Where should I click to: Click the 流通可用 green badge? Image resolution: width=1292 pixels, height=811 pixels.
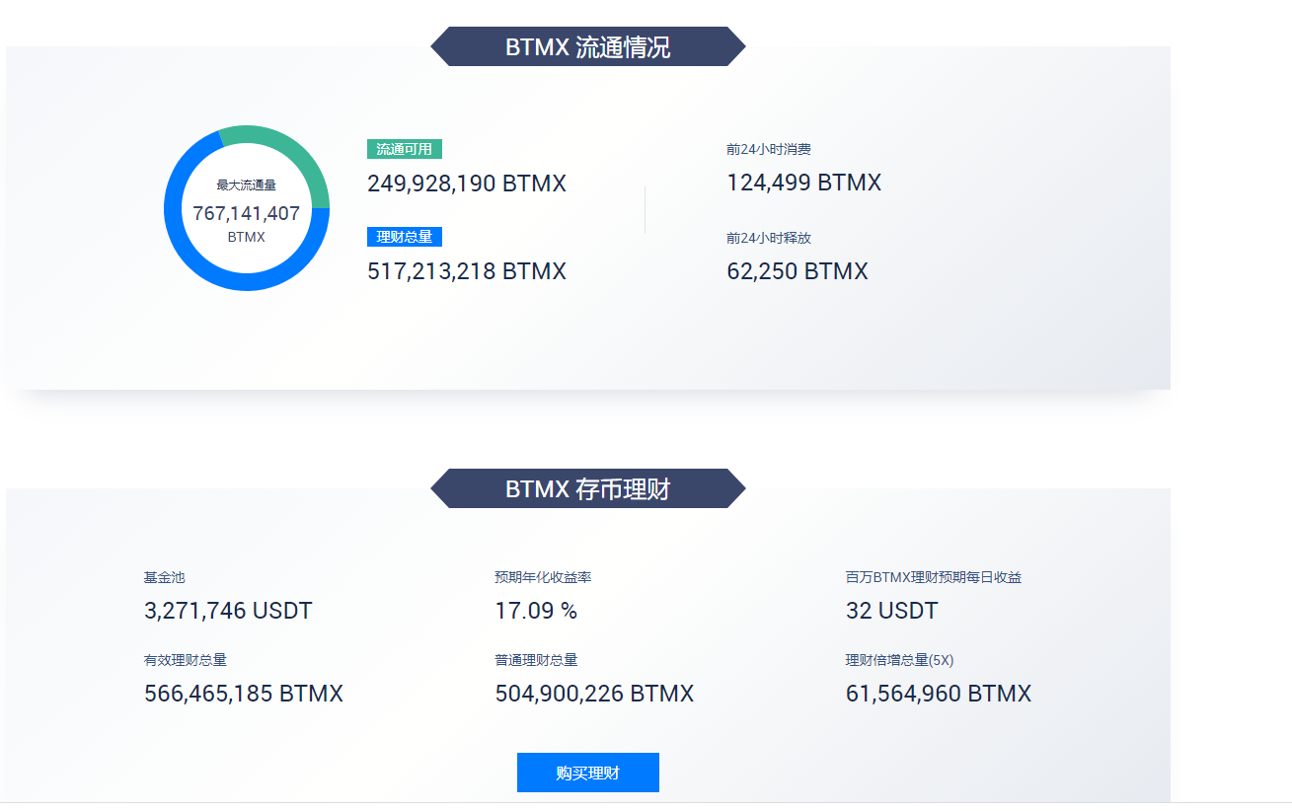coord(405,148)
